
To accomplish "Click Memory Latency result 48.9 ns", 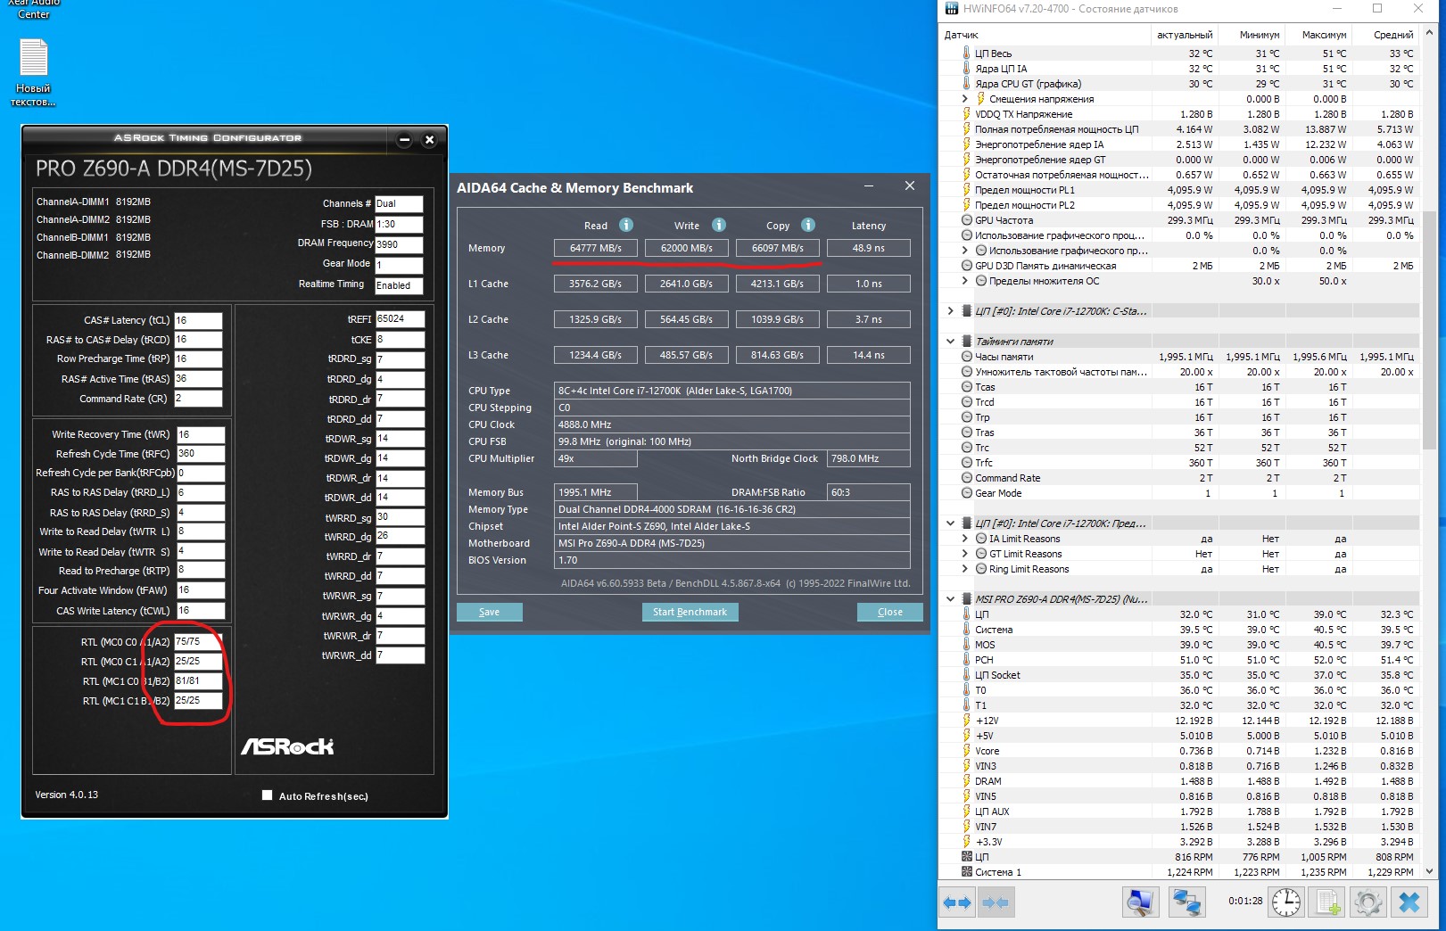I will (868, 248).
